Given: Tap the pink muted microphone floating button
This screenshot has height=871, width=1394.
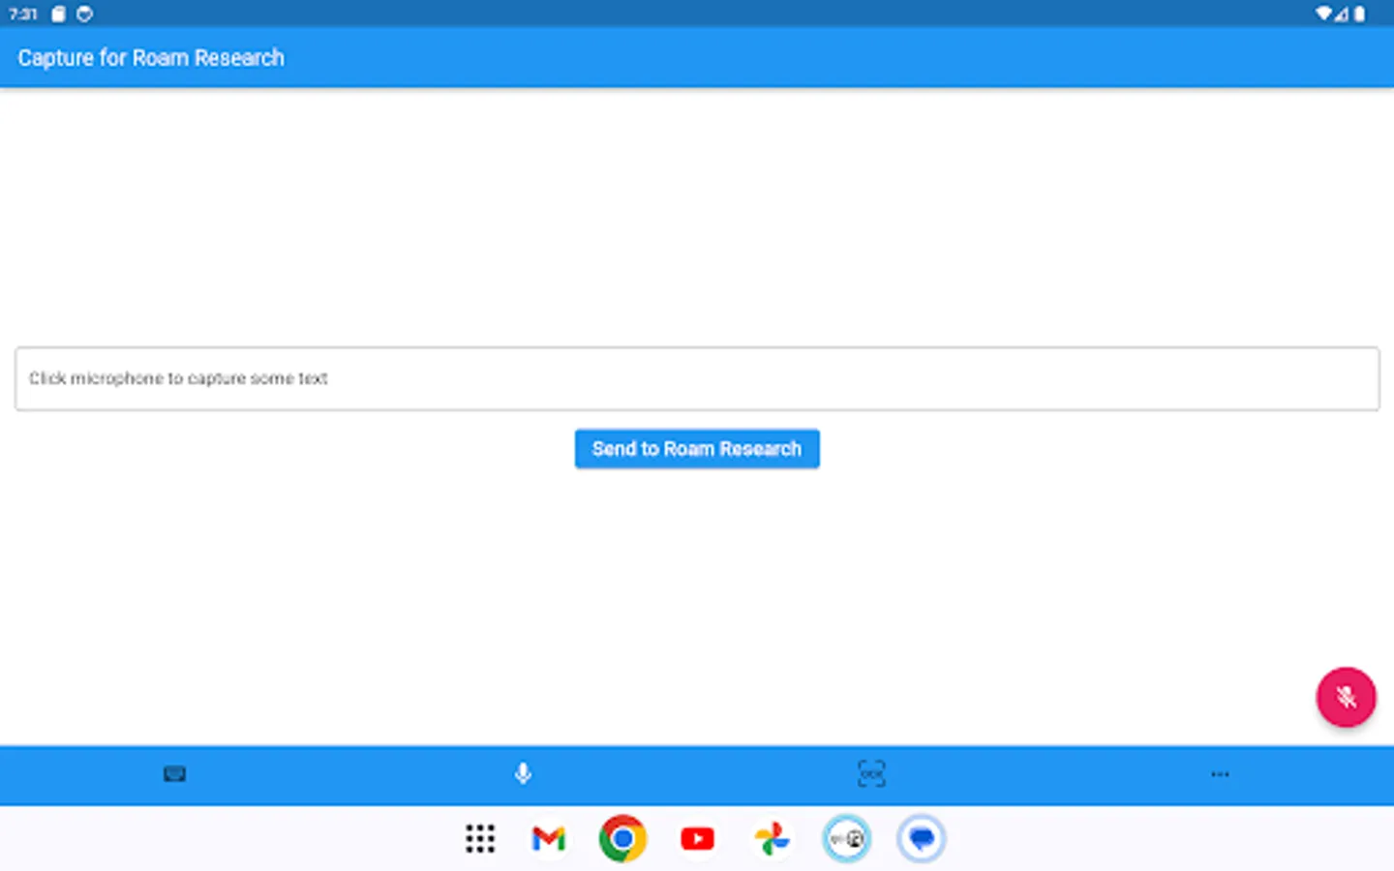Looking at the screenshot, I should [x=1346, y=697].
